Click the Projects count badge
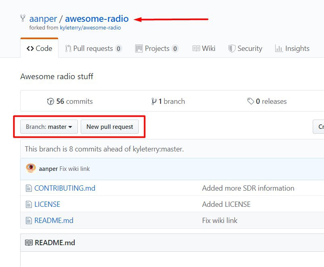324x267 pixels. point(175,48)
